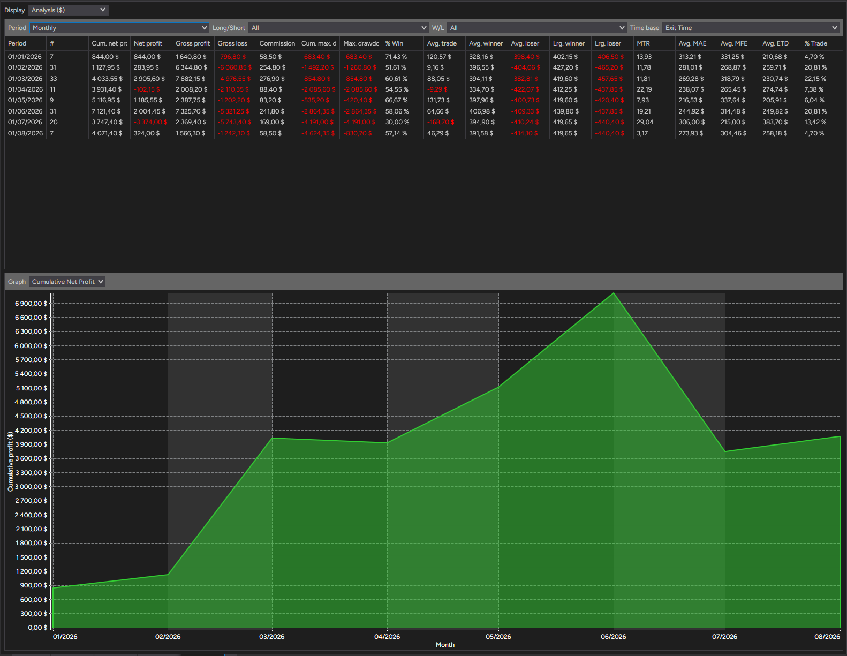Sort by the Avg. MAE column header
This screenshot has width=847, height=656.
696,43
